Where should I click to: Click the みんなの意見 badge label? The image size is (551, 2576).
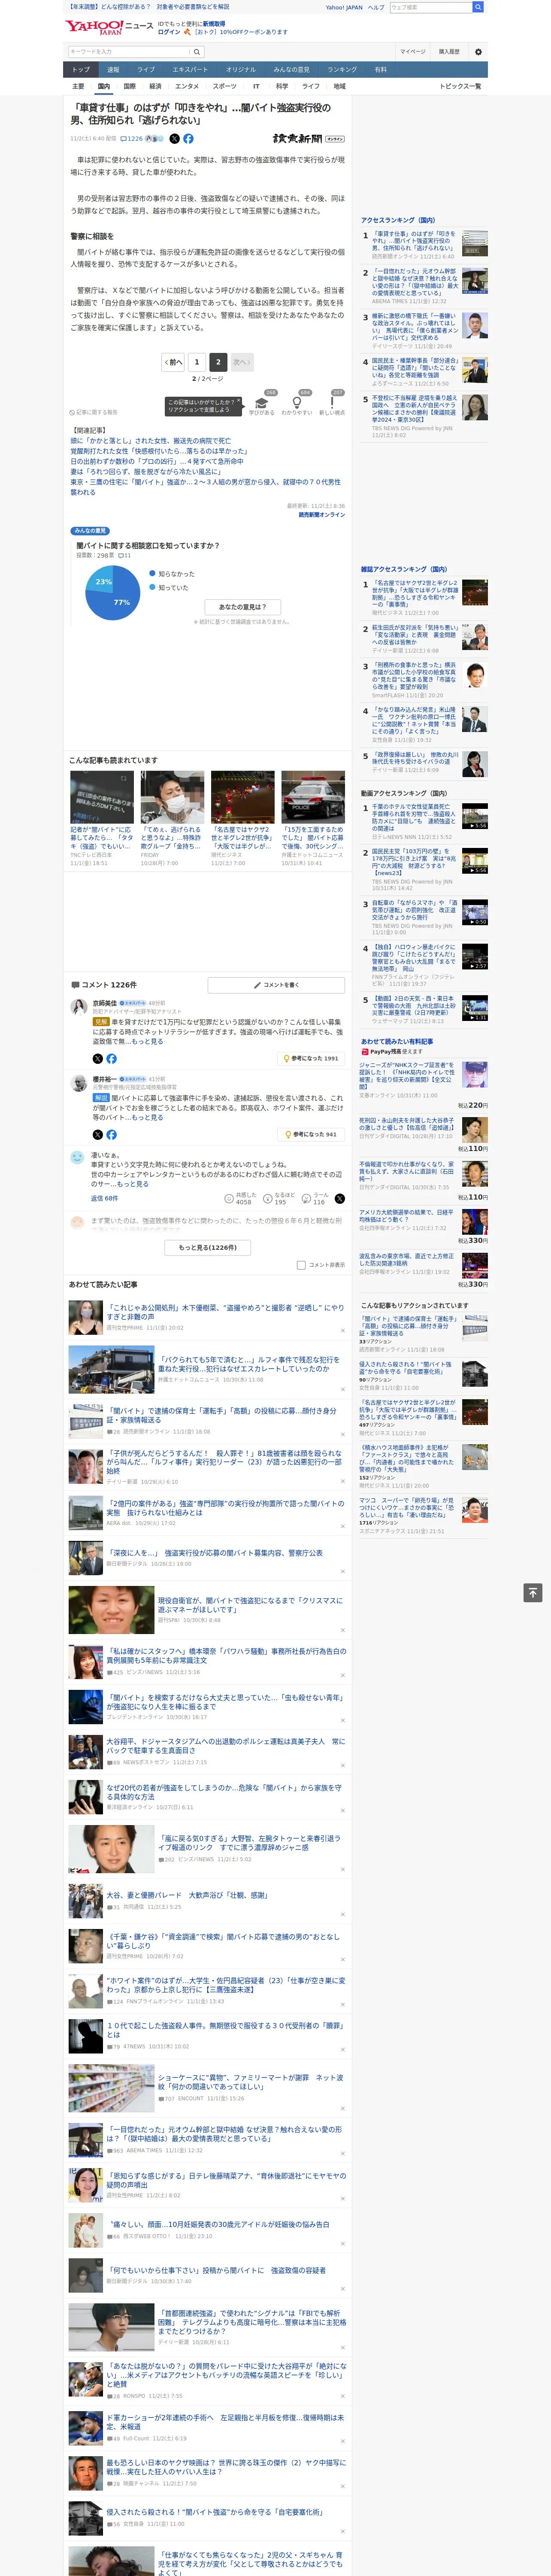coord(90,531)
